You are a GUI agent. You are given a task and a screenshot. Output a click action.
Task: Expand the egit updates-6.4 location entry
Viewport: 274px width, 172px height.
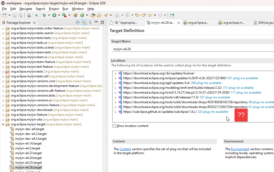point(115,83)
